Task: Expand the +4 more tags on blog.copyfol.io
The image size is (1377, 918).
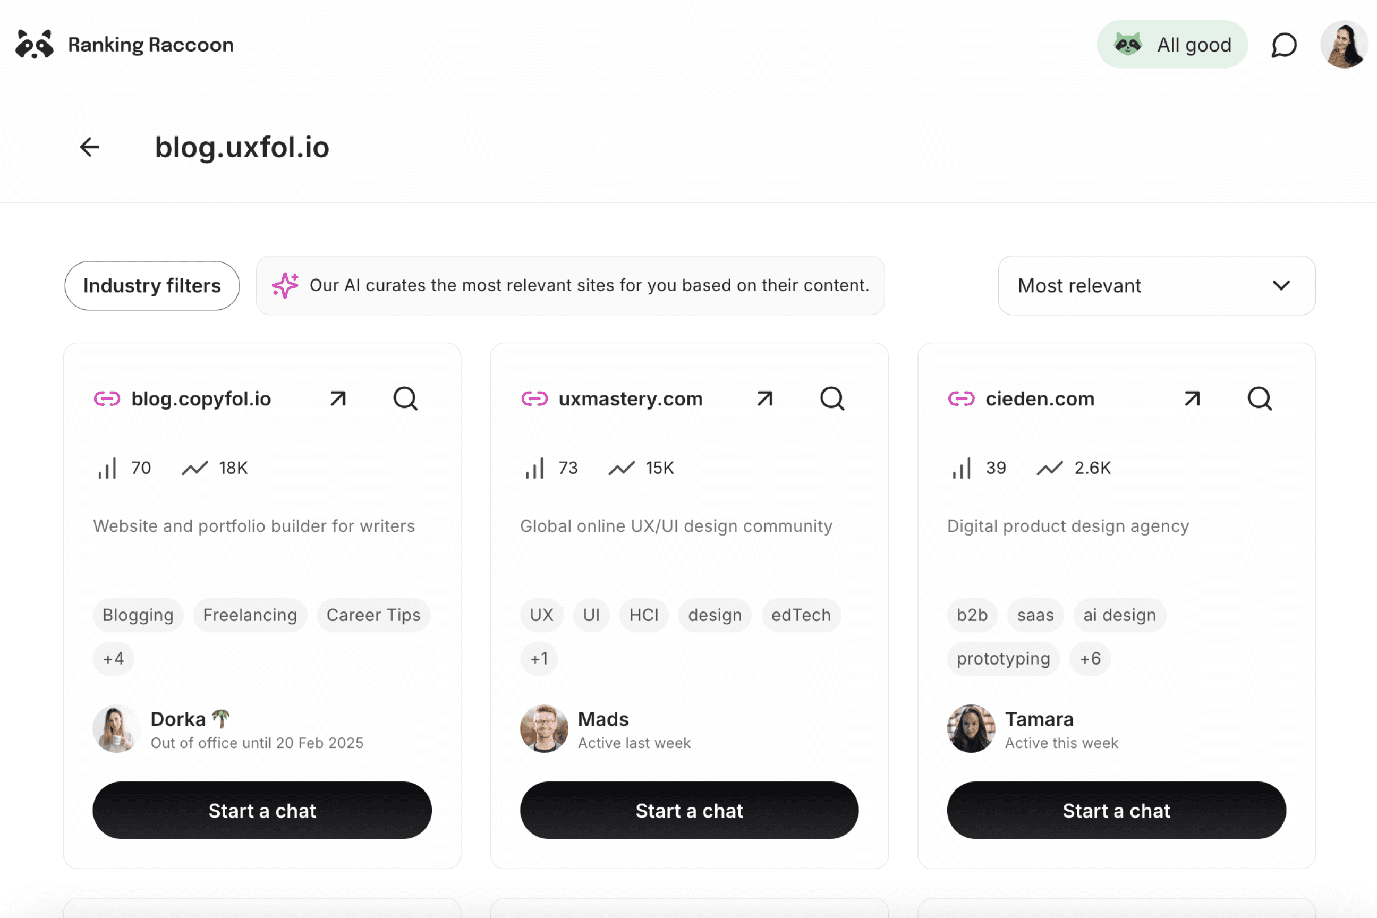Action: coord(113,659)
